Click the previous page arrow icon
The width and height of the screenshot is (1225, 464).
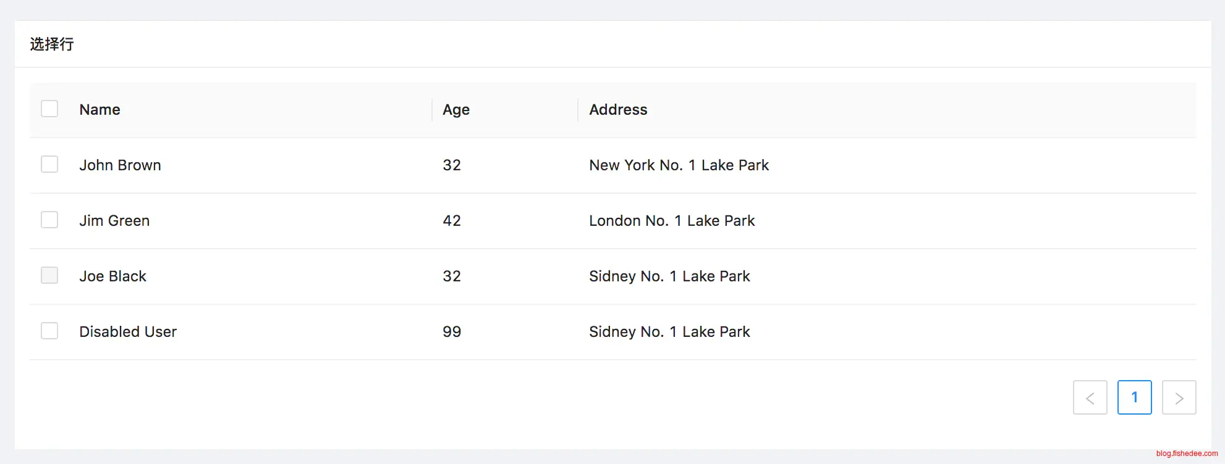[1090, 398]
